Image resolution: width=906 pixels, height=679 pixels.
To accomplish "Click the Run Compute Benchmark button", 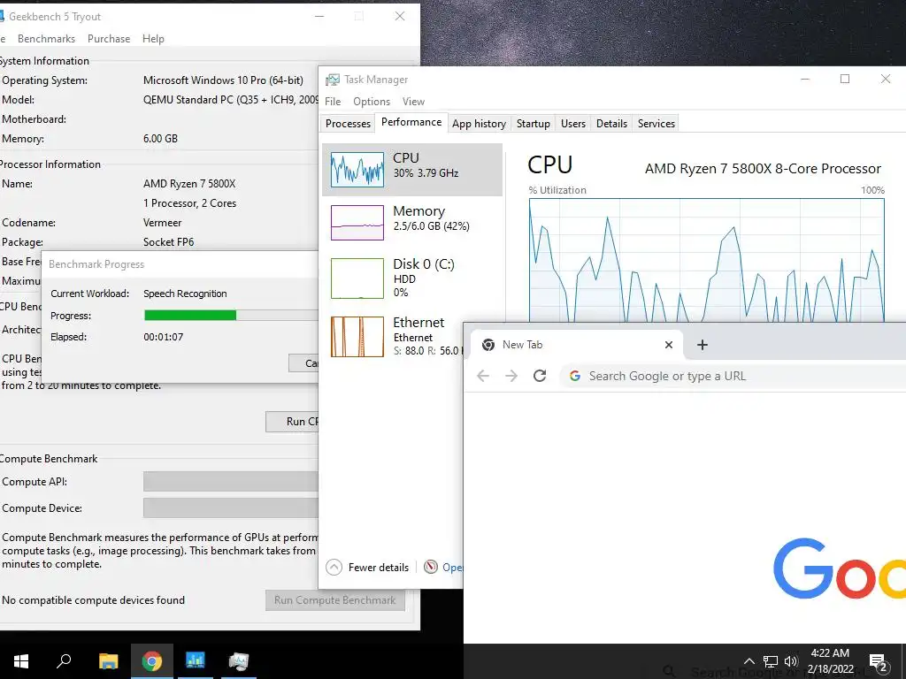I will tap(335, 600).
